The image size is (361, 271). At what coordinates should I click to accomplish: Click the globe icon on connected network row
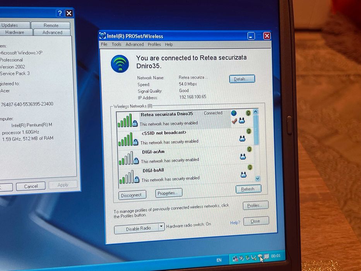pyautogui.click(x=234, y=113)
